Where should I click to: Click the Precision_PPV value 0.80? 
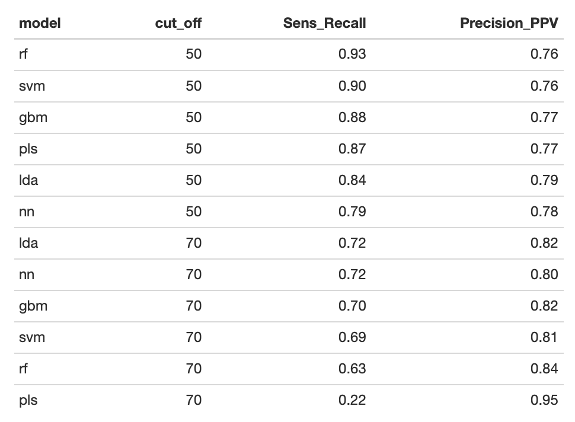[544, 274]
